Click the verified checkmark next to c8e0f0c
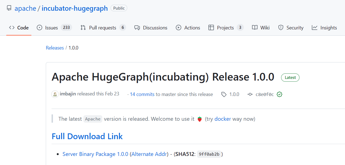This screenshot has width=345, height=165. 279,94
